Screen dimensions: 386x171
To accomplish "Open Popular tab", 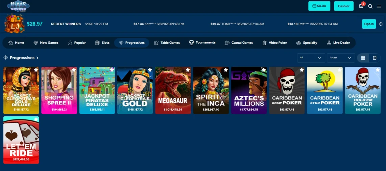I will click(77, 43).
